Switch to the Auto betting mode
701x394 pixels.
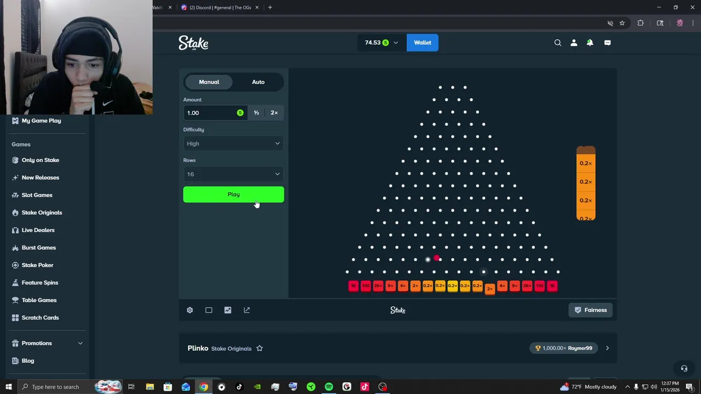click(258, 82)
